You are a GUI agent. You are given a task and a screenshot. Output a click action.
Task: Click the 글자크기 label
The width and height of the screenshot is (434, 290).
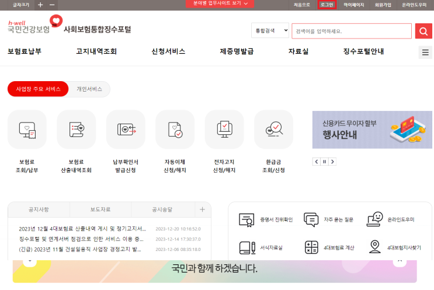[x=21, y=5]
